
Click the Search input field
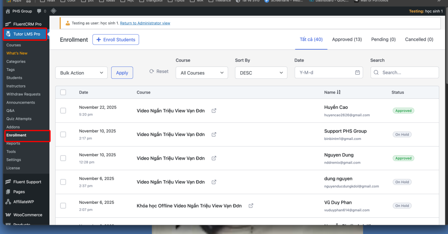pos(409,73)
